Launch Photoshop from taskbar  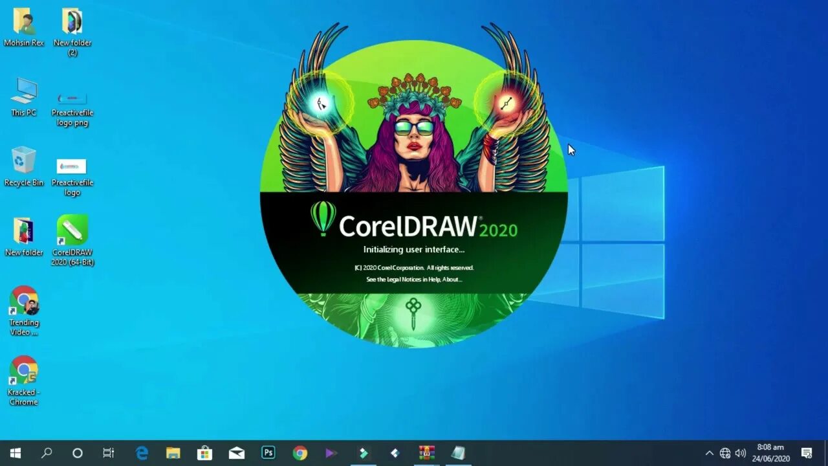(268, 453)
